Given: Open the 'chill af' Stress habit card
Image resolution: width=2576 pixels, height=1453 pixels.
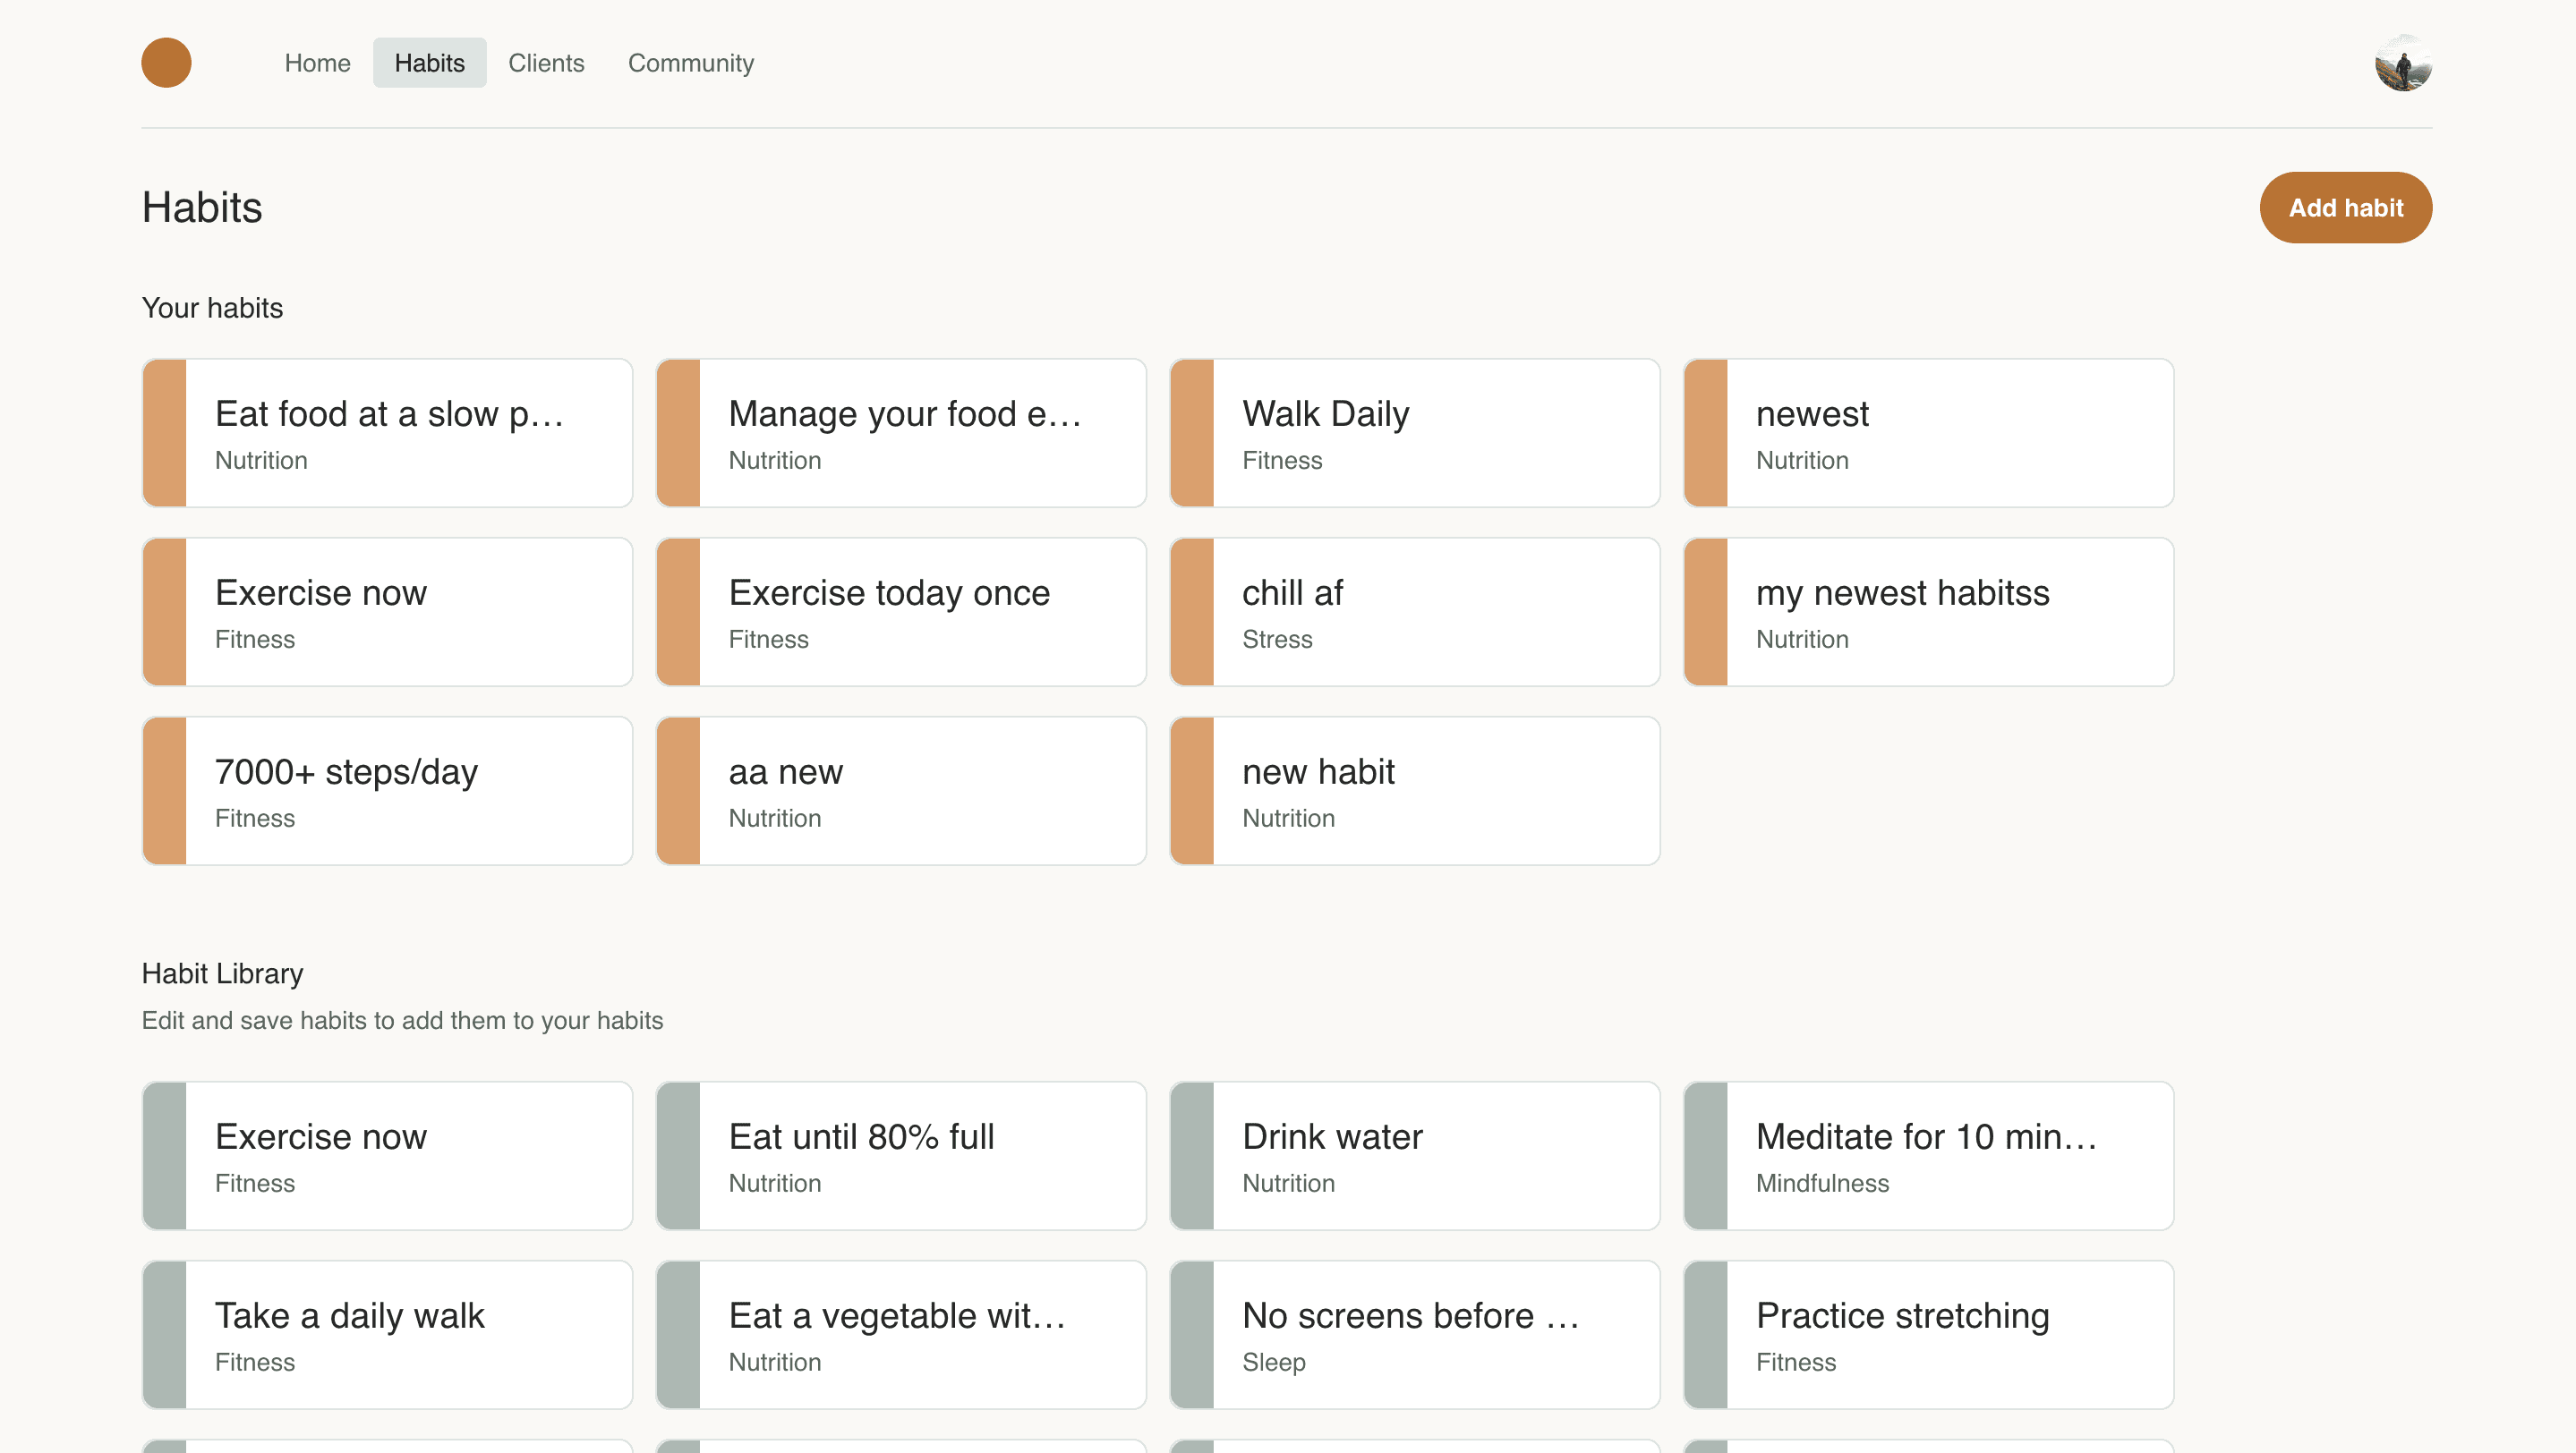Looking at the screenshot, I should point(1415,612).
